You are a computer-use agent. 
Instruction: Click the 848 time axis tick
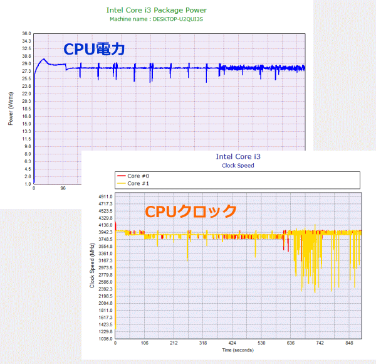coord(349,343)
